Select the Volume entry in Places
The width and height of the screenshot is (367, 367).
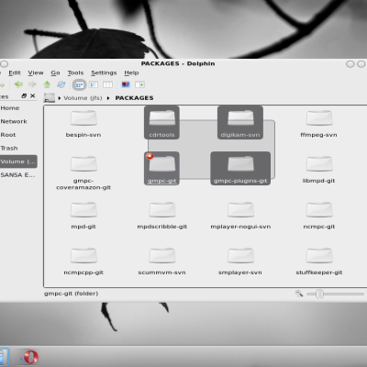(x=18, y=161)
